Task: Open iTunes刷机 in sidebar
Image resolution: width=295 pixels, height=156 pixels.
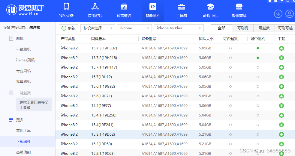Action: [x=25, y=60]
